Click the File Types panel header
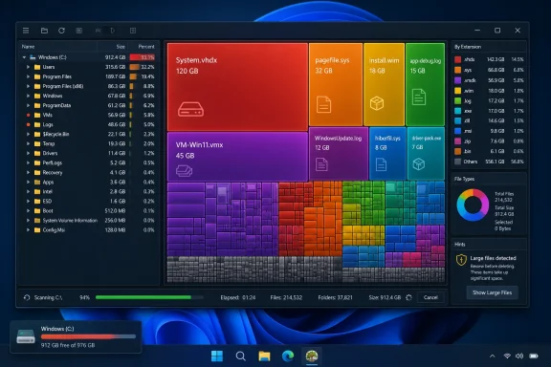Screen dimensions: 551x367 [464, 179]
